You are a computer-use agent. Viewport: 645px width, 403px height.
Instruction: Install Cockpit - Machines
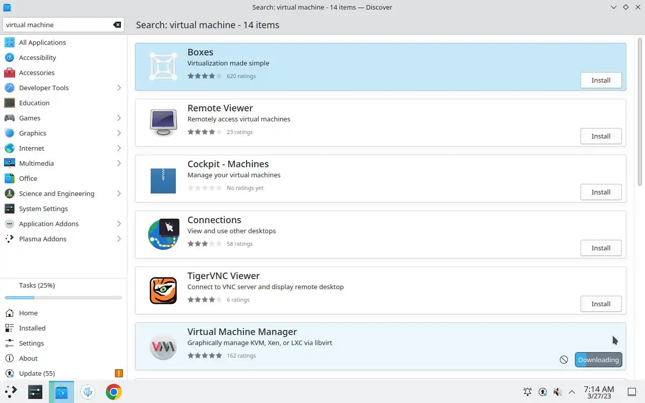(x=601, y=192)
